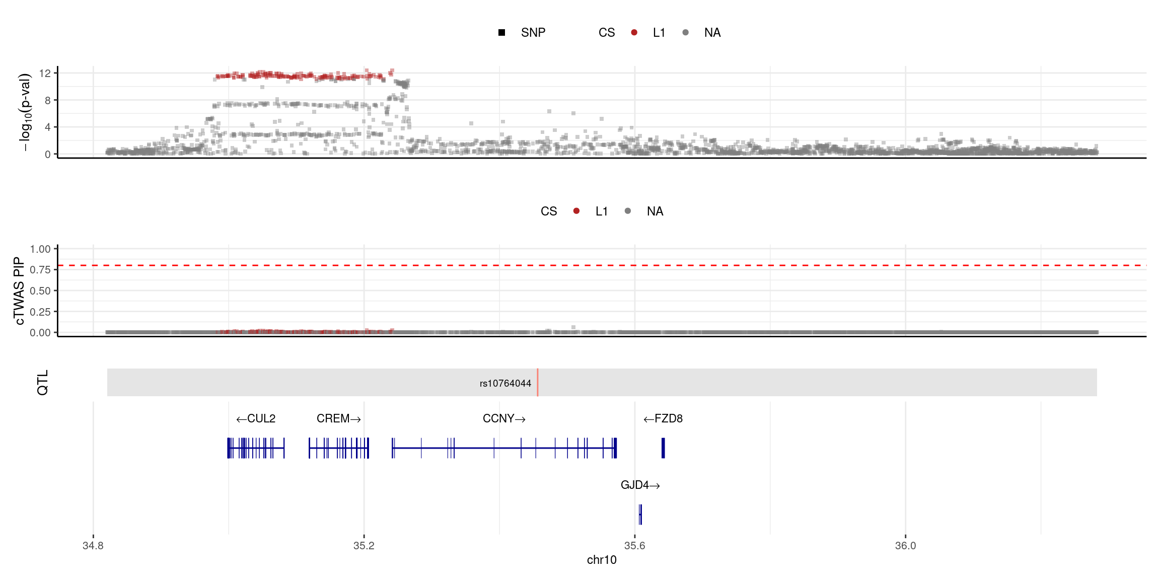1160x580 pixels.
Task: Click the FZD8 gene exon block
Action: tap(663, 448)
